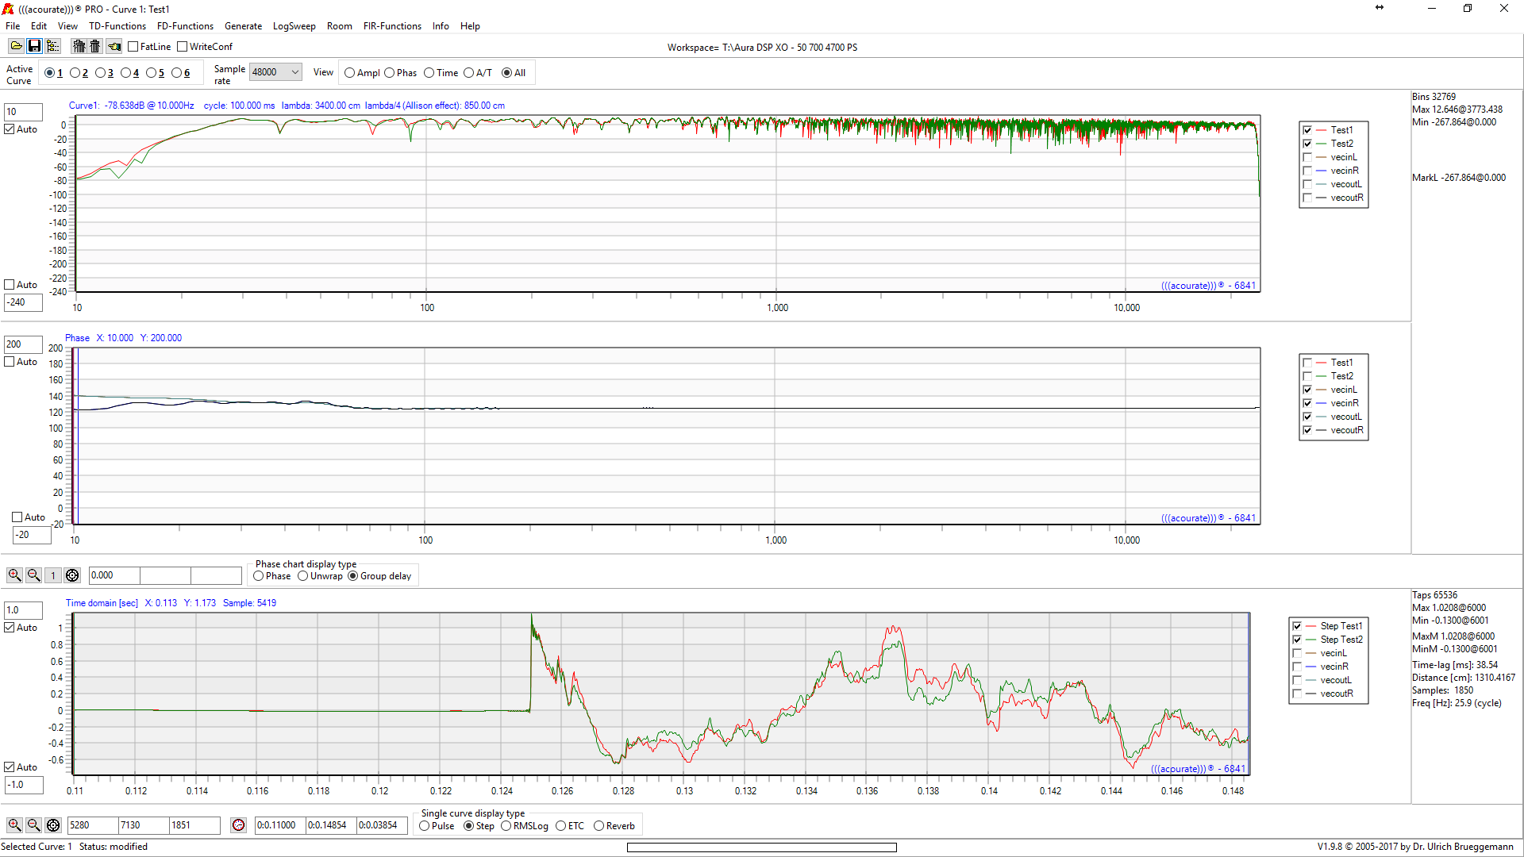Open the LogSweep menu

[294, 26]
